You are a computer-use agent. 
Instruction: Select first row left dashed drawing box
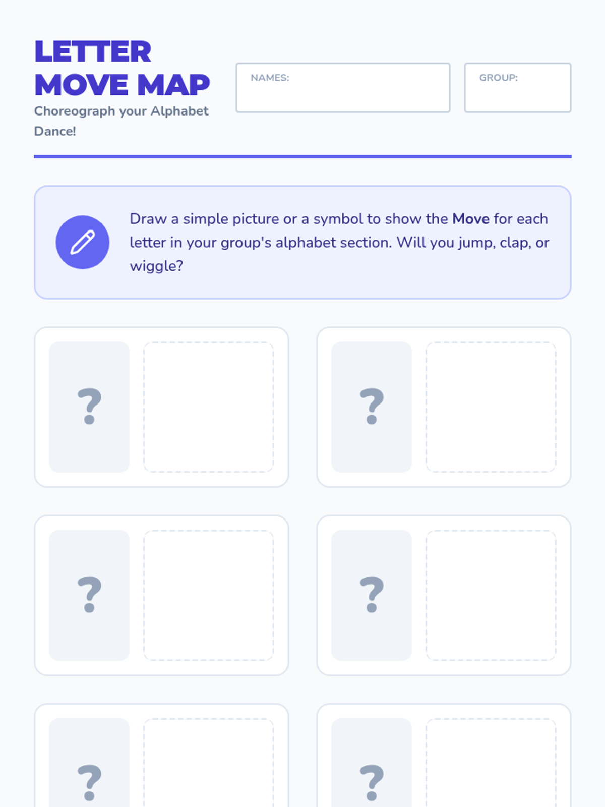[x=209, y=407]
